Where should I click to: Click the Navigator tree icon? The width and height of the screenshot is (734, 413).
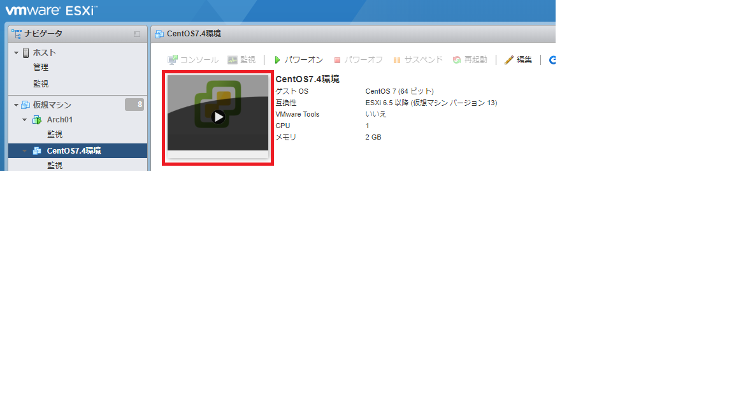17,34
